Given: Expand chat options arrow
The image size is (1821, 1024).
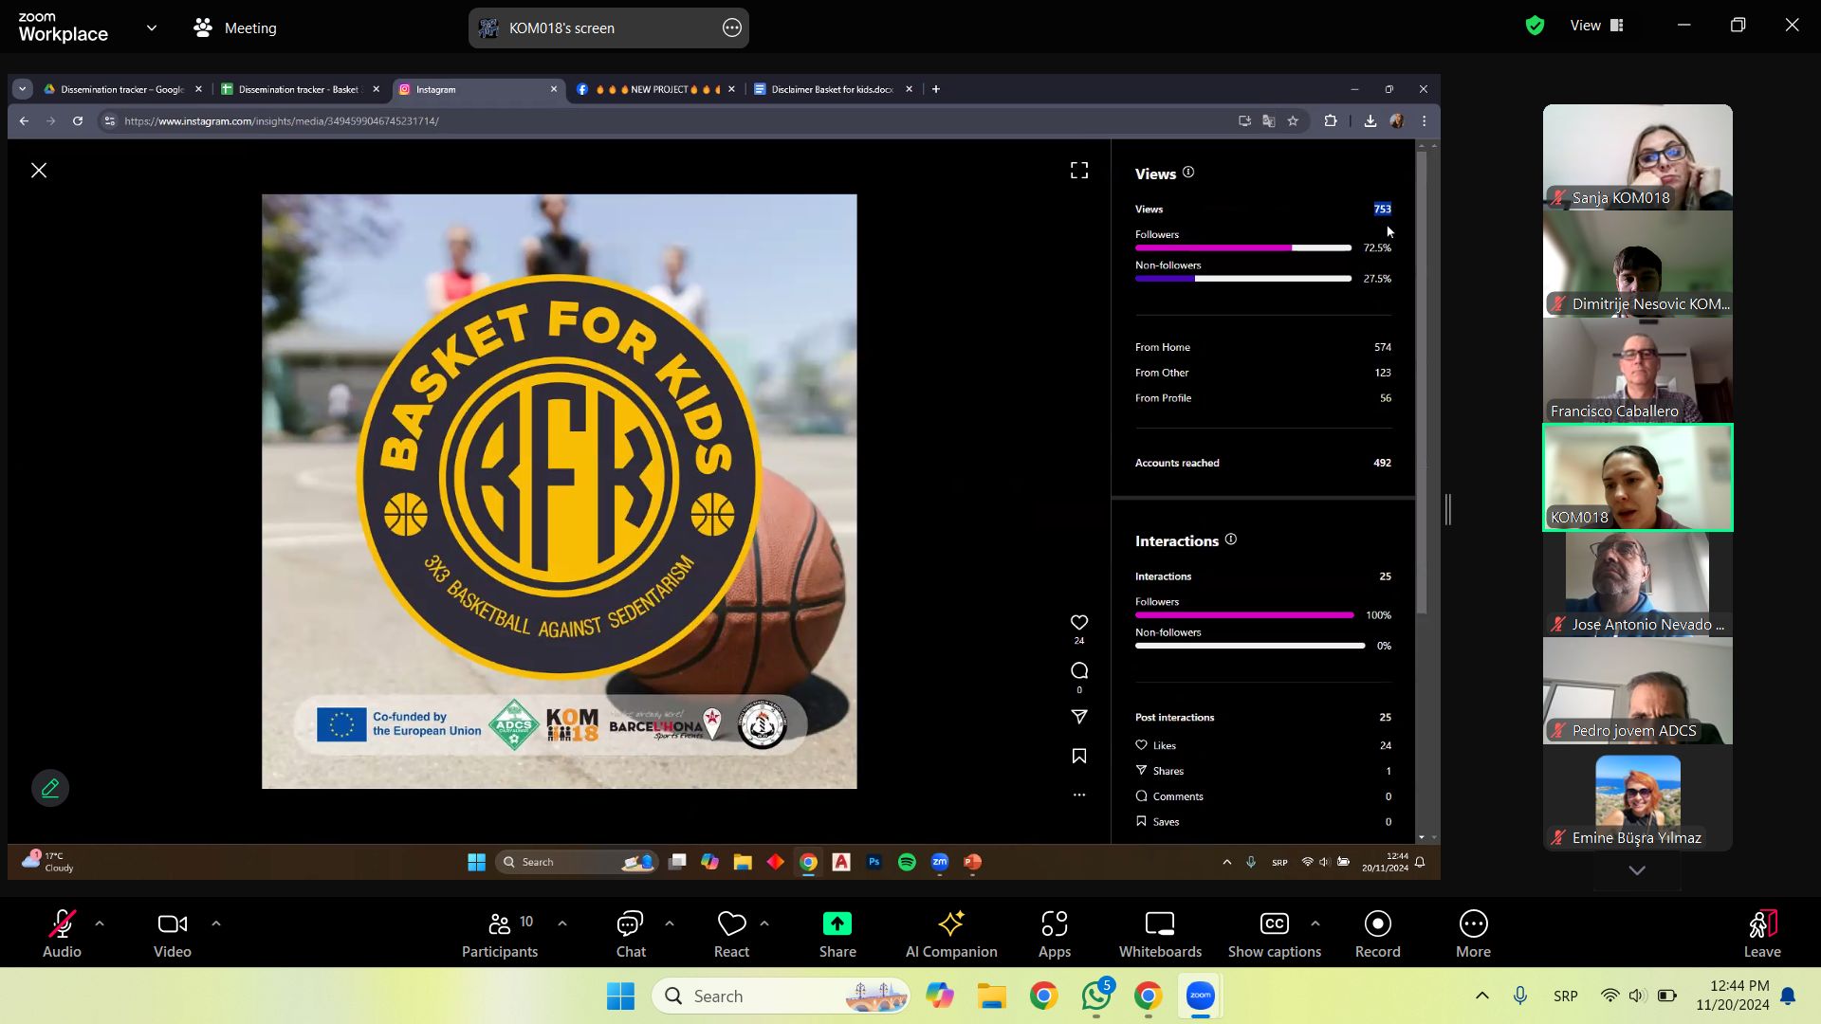Looking at the screenshot, I should pos(670,923).
